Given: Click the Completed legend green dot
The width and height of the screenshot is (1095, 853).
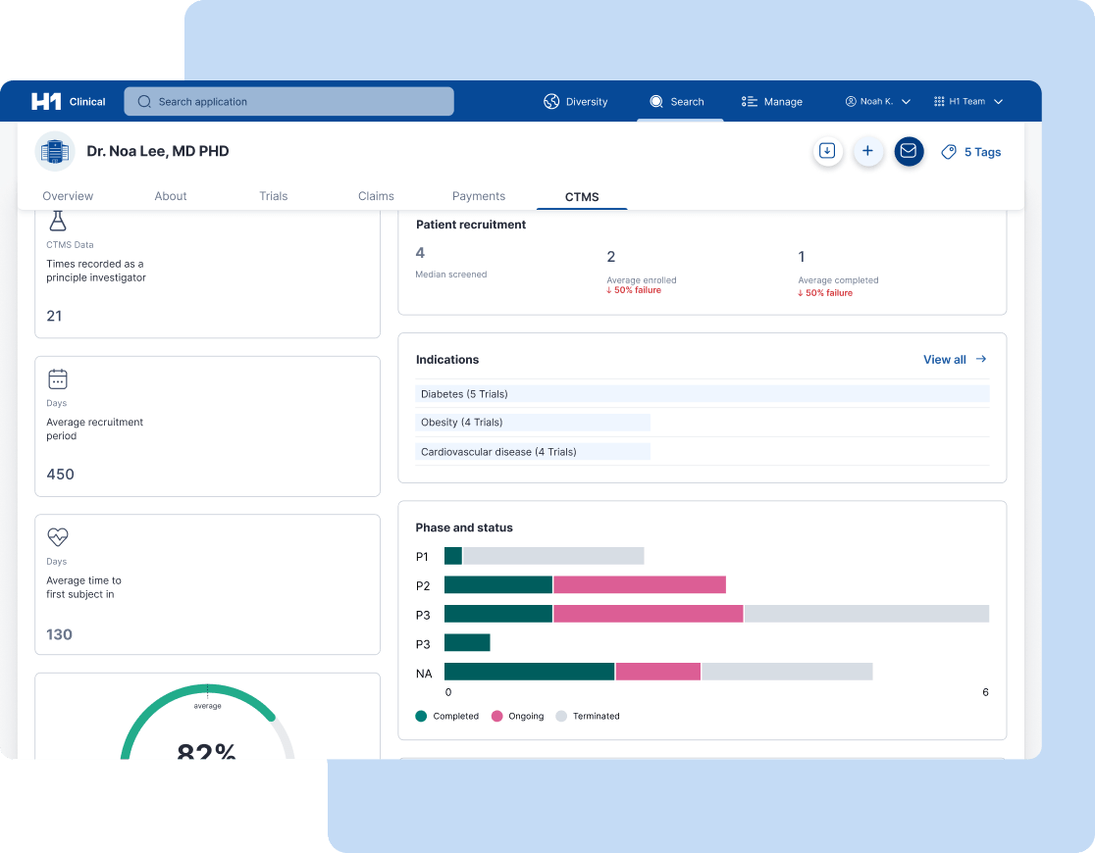Looking at the screenshot, I should [x=421, y=716].
